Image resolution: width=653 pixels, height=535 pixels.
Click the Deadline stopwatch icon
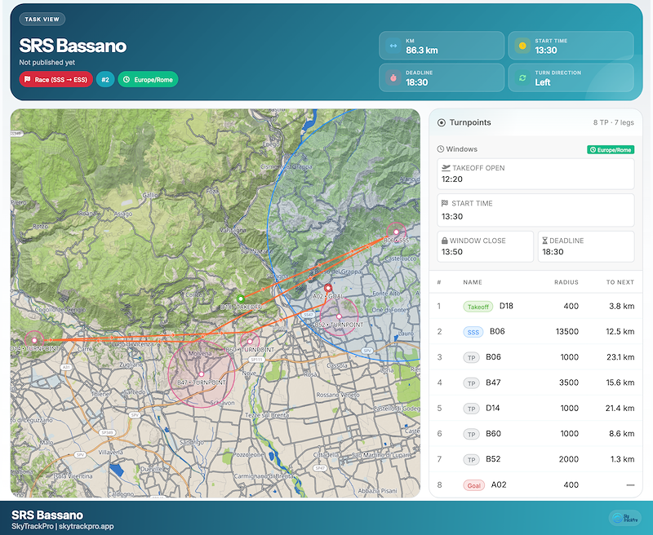pyautogui.click(x=393, y=77)
